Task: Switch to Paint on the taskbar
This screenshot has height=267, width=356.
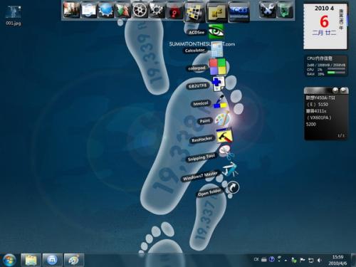Action: point(74,260)
